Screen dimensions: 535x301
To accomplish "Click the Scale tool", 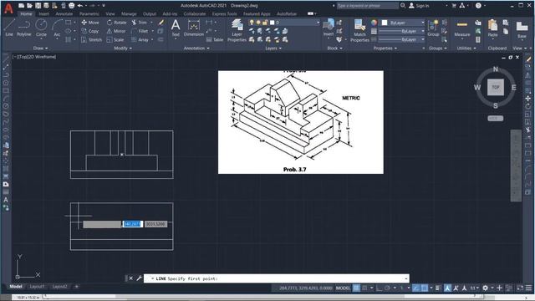I will point(115,39).
